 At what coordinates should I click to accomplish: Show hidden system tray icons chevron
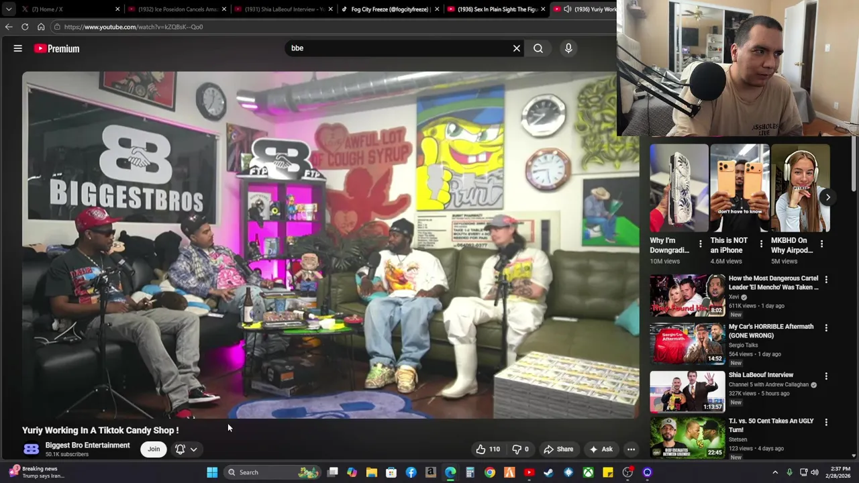(775, 472)
